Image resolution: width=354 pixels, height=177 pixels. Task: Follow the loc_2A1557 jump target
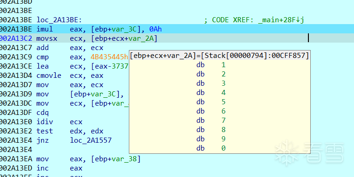coord(91,140)
